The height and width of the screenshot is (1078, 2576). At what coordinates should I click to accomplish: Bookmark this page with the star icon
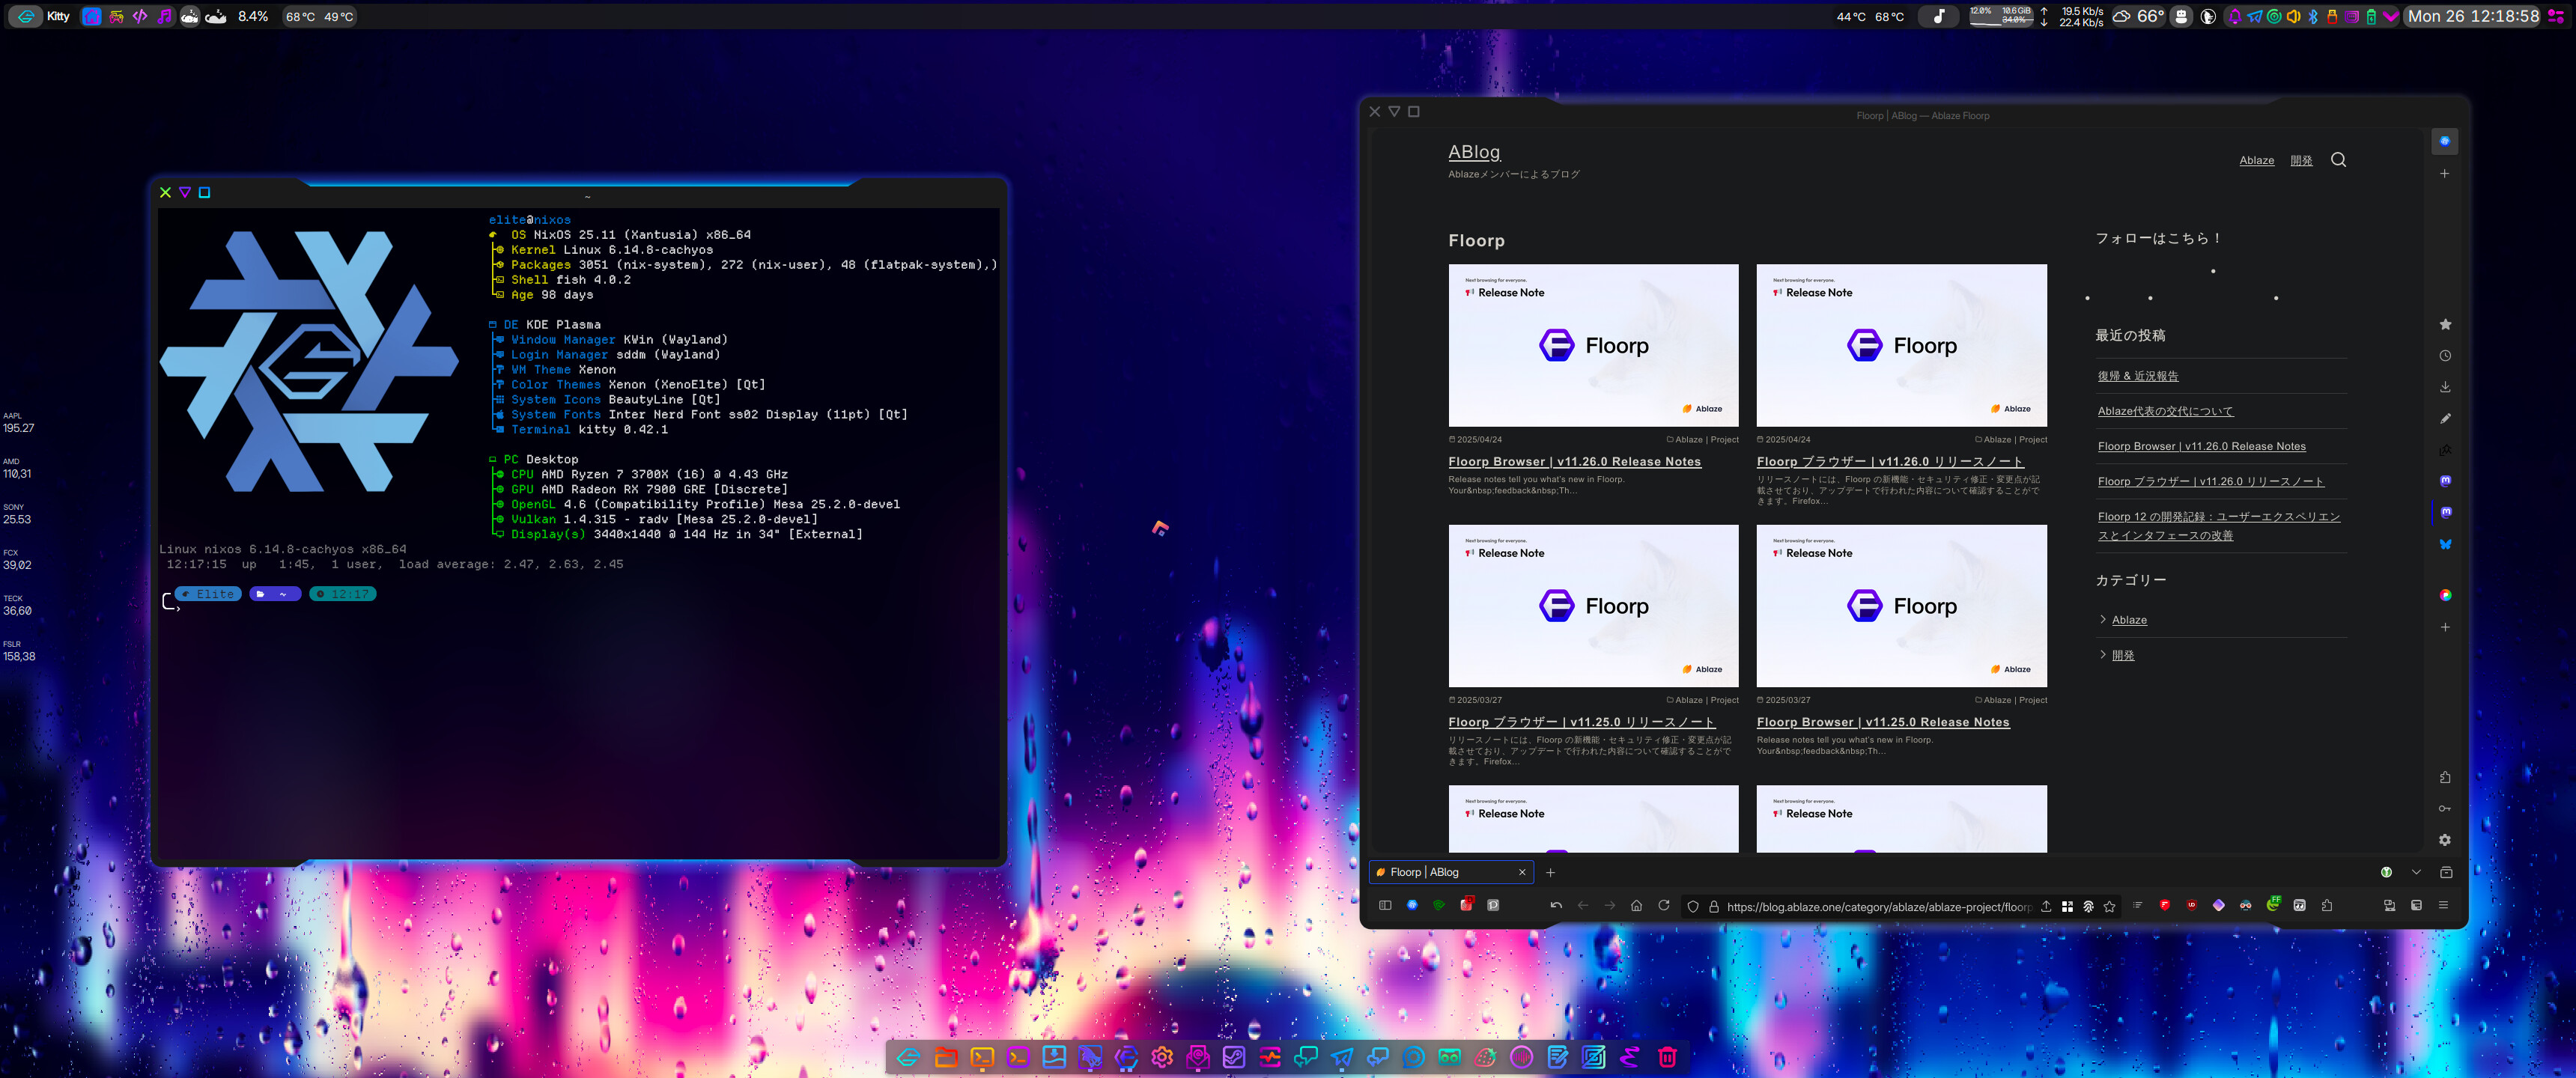click(x=2110, y=907)
